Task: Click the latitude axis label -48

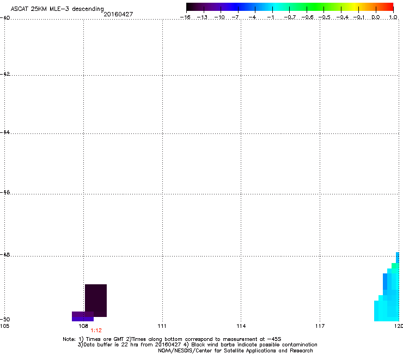Action: pyautogui.click(x=5, y=255)
